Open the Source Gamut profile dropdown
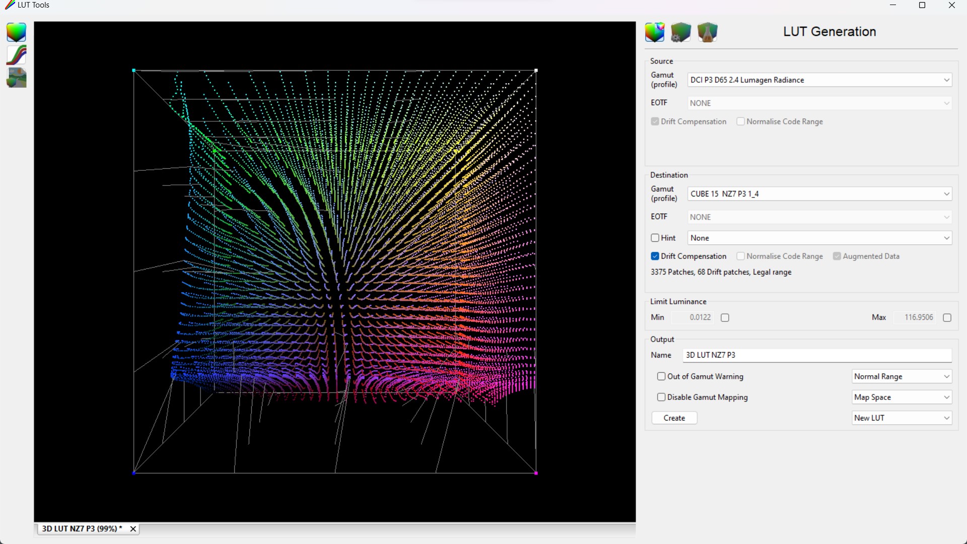 [x=819, y=80]
